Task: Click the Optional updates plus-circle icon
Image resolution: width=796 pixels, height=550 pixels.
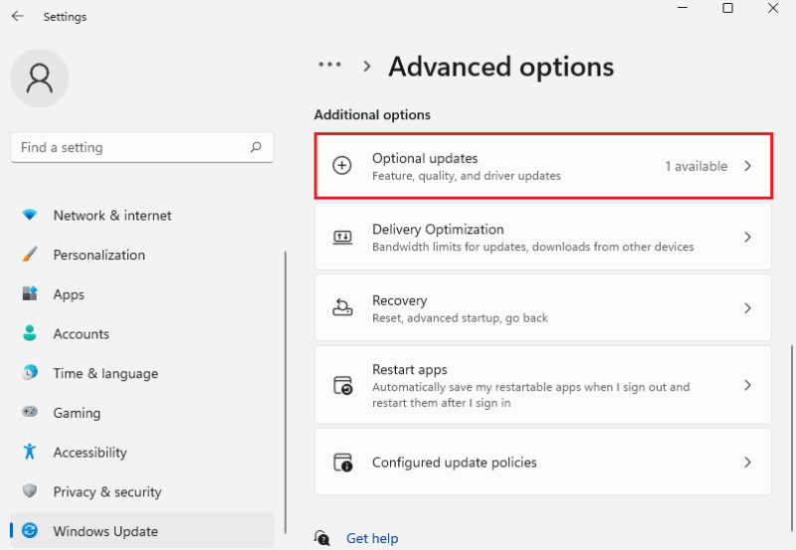Action: (x=342, y=165)
